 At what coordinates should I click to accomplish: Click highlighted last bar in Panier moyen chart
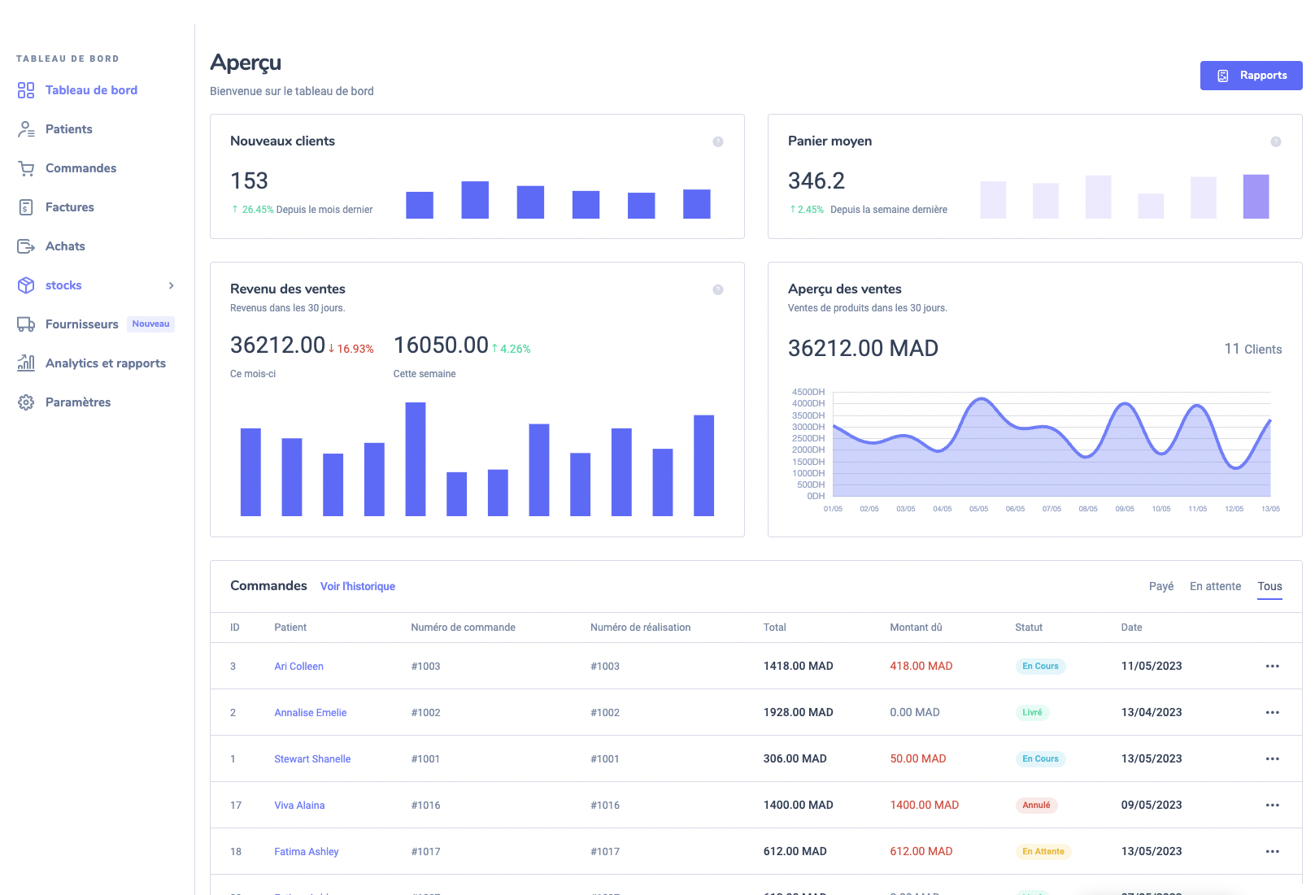point(1256,197)
